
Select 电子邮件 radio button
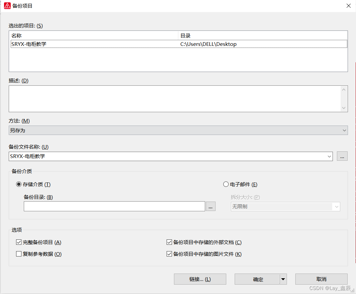click(226, 185)
